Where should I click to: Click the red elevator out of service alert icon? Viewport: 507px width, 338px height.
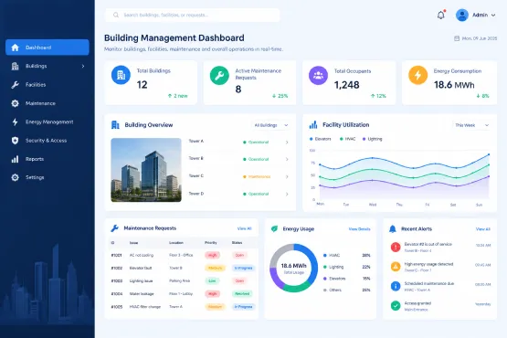click(x=396, y=247)
